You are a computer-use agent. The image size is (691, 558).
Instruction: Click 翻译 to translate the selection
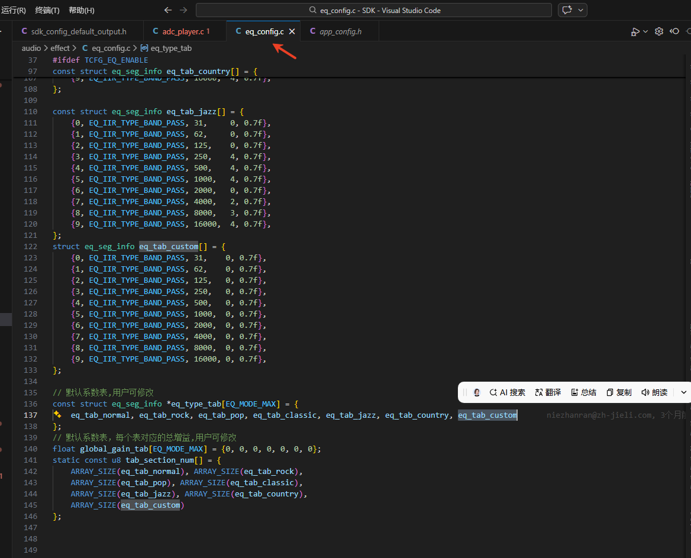[548, 392]
